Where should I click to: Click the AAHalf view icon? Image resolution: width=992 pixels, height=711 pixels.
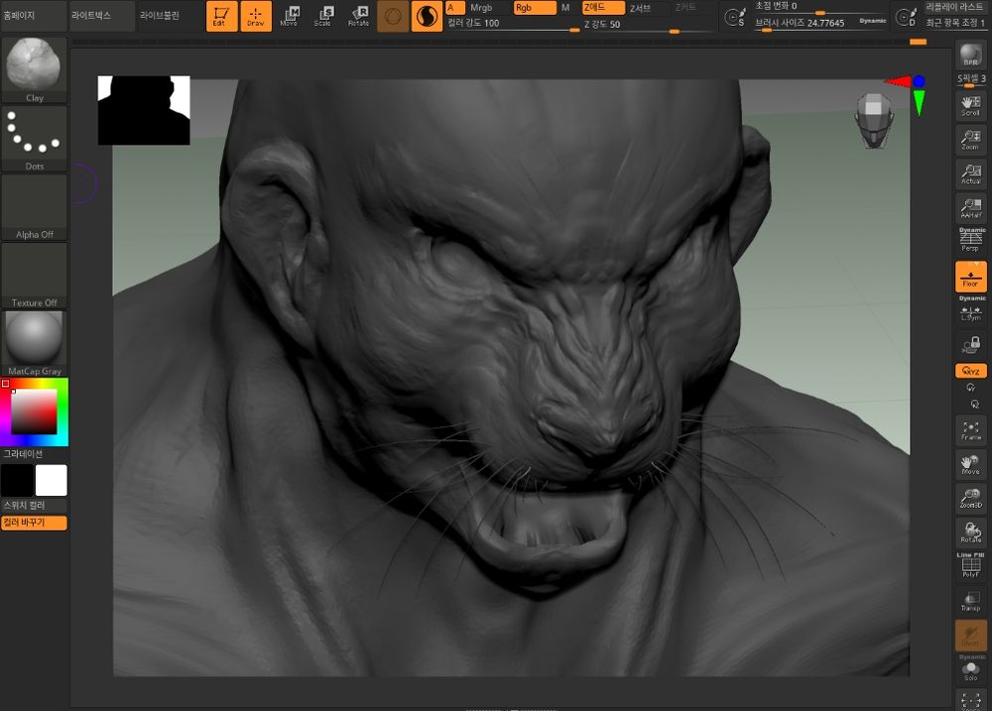(970, 208)
